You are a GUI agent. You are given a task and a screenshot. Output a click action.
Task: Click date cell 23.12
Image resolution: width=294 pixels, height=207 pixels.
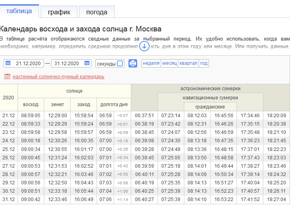[x=9, y=132]
